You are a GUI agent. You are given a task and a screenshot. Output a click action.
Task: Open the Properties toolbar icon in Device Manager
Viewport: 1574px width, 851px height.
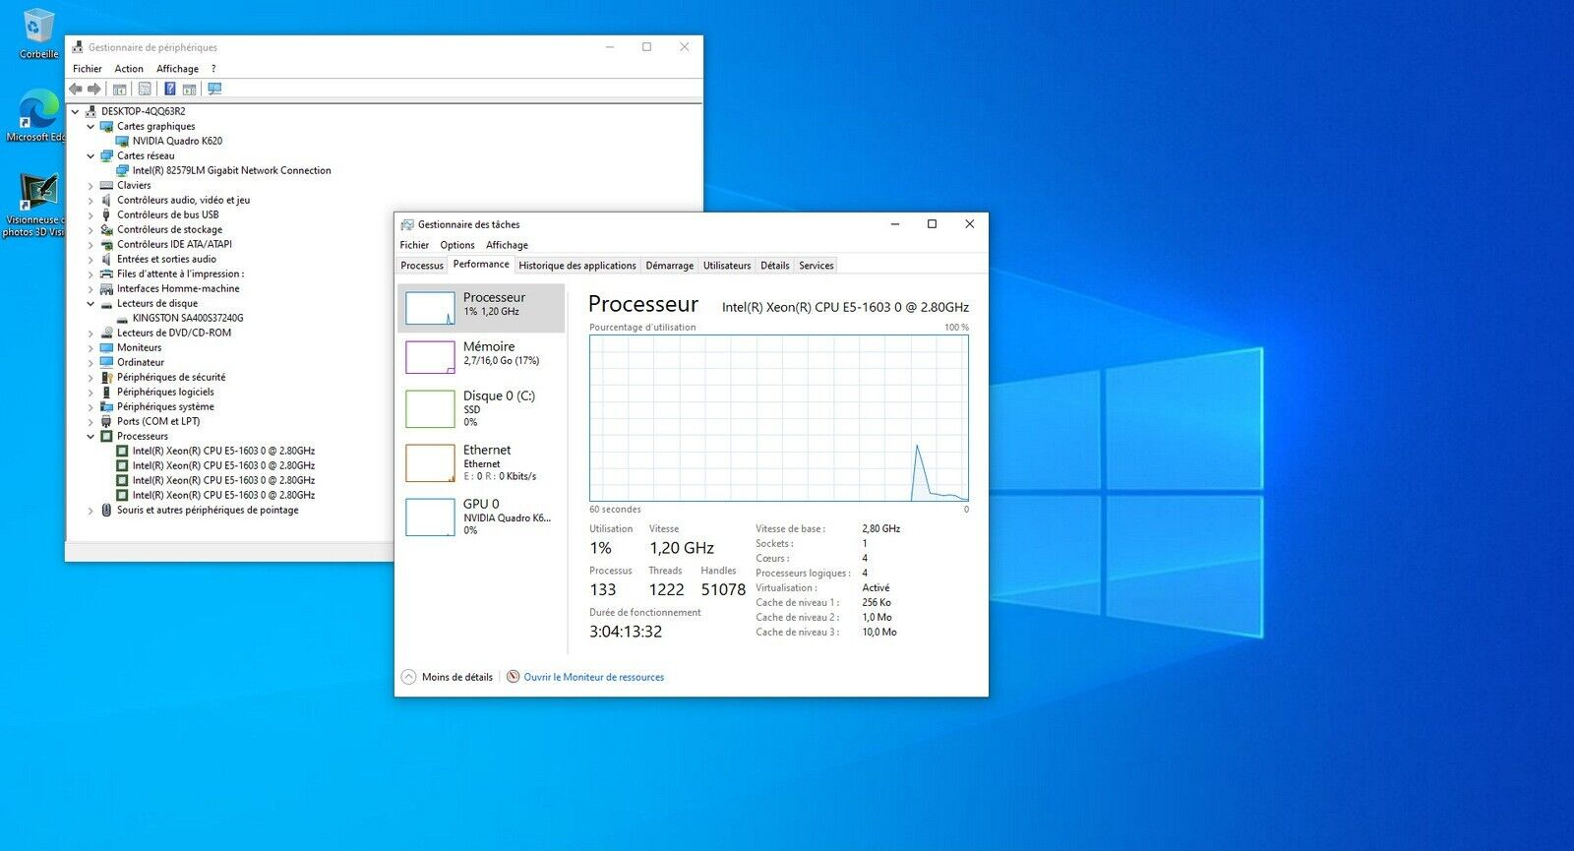click(x=145, y=89)
